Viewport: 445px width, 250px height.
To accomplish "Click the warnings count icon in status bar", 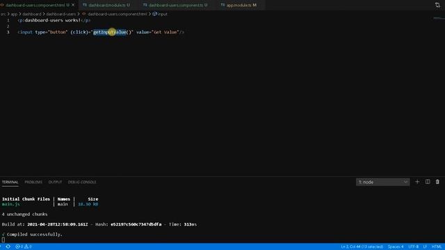I will tap(28, 247).
